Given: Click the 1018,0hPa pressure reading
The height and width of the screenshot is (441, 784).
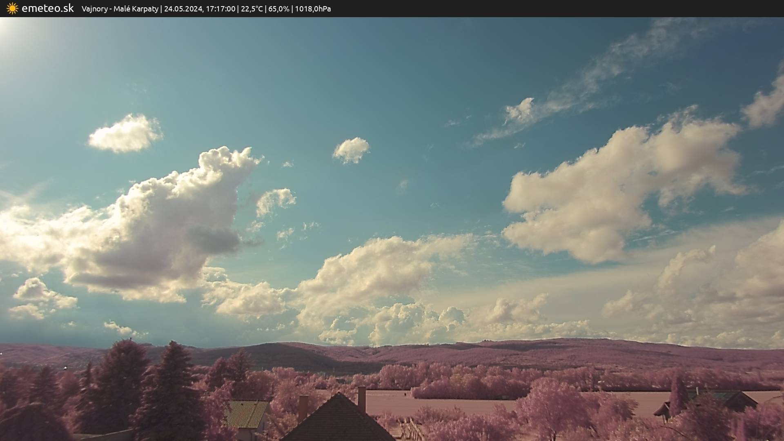Looking at the screenshot, I should (313, 9).
